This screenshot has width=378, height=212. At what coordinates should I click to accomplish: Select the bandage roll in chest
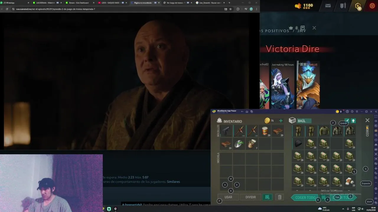pos(350,181)
